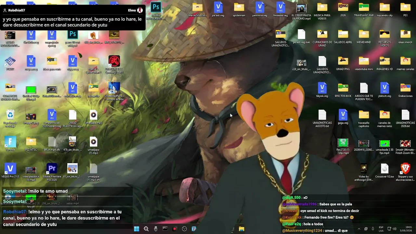
Task: Select the UMAD PNG folder
Action: [x=343, y=63]
